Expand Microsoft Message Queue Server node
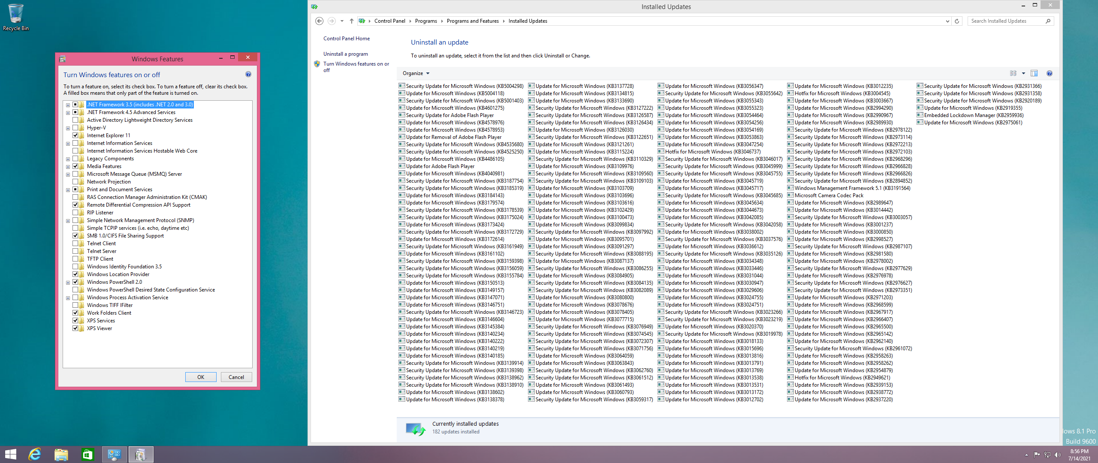 click(x=68, y=174)
